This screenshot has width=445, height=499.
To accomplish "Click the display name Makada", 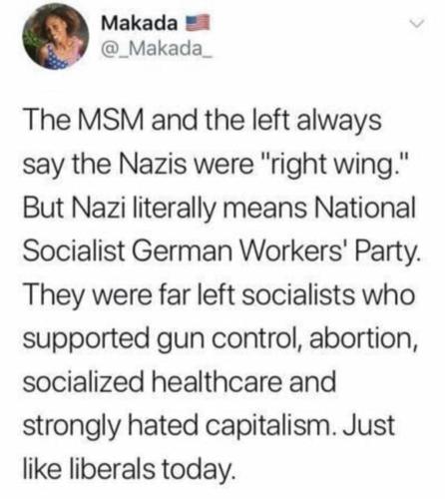I will 140,24.
